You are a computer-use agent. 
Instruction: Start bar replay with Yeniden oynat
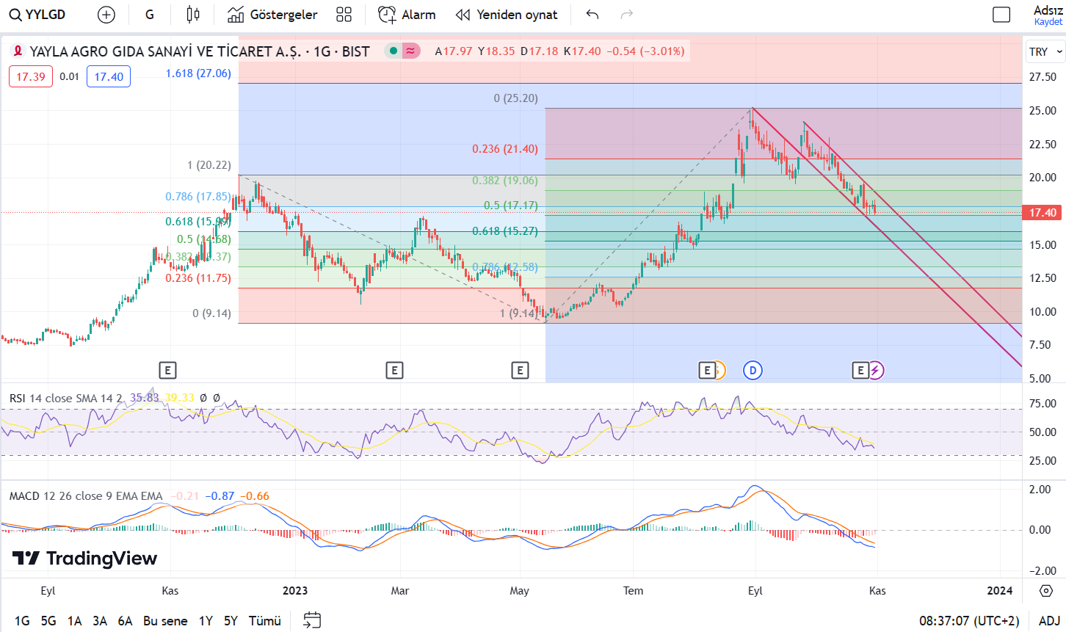tap(507, 15)
